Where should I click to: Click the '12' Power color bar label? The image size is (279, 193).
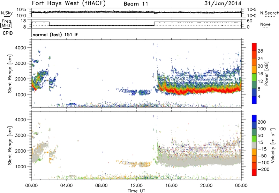(260, 82)
